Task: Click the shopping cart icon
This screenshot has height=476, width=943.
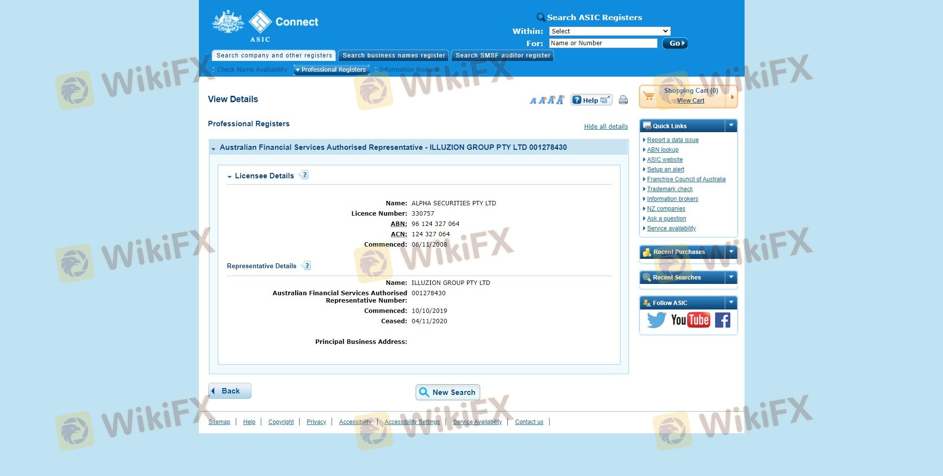Action: [649, 96]
